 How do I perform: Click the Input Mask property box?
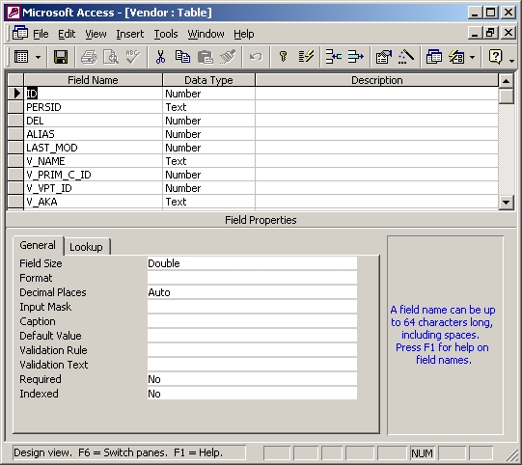click(252, 307)
